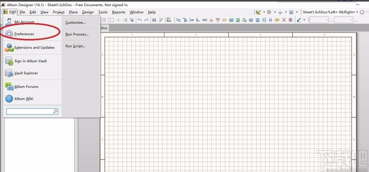Image resolution: width=369 pixels, height=172 pixels.
Task: Open the Sheet1.SchDoc address dropdown
Action: coord(357,12)
